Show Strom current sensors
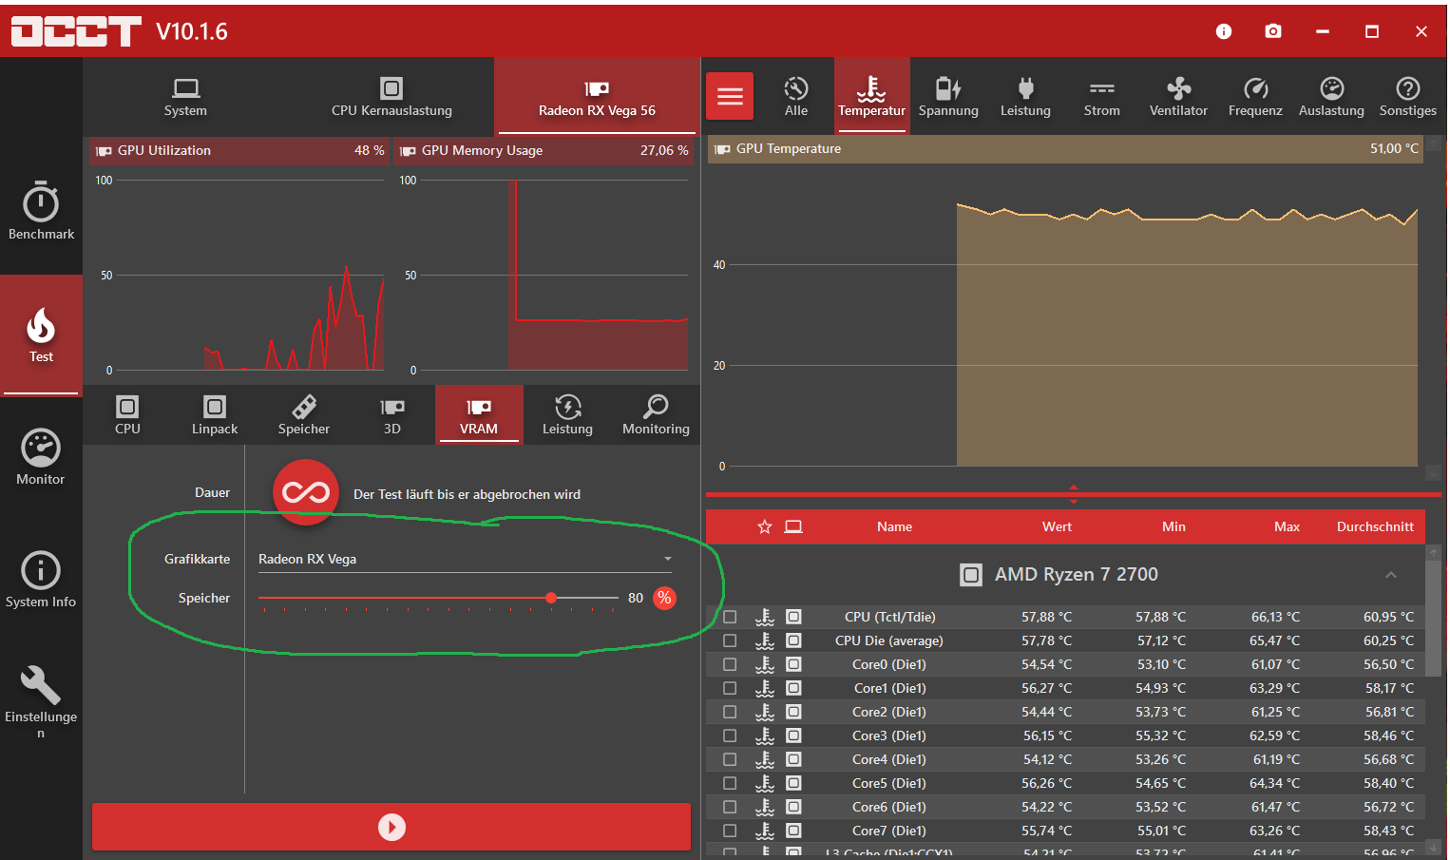 coord(1102,97)
